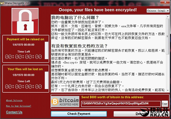Click the payment raise countdown timer
171x119 pixels.
click(x=23, y=57)
